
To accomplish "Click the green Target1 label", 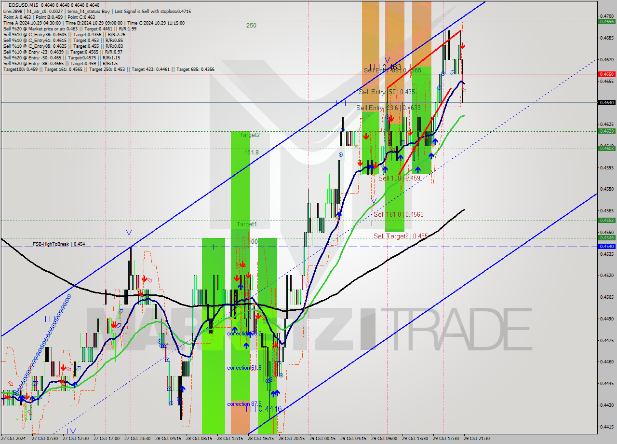I will coord(246,224).
